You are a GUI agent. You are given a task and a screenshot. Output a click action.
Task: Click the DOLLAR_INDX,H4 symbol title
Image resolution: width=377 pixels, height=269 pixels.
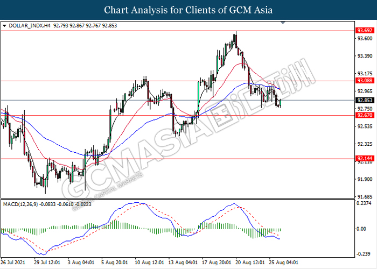click(x=30, y=25)
